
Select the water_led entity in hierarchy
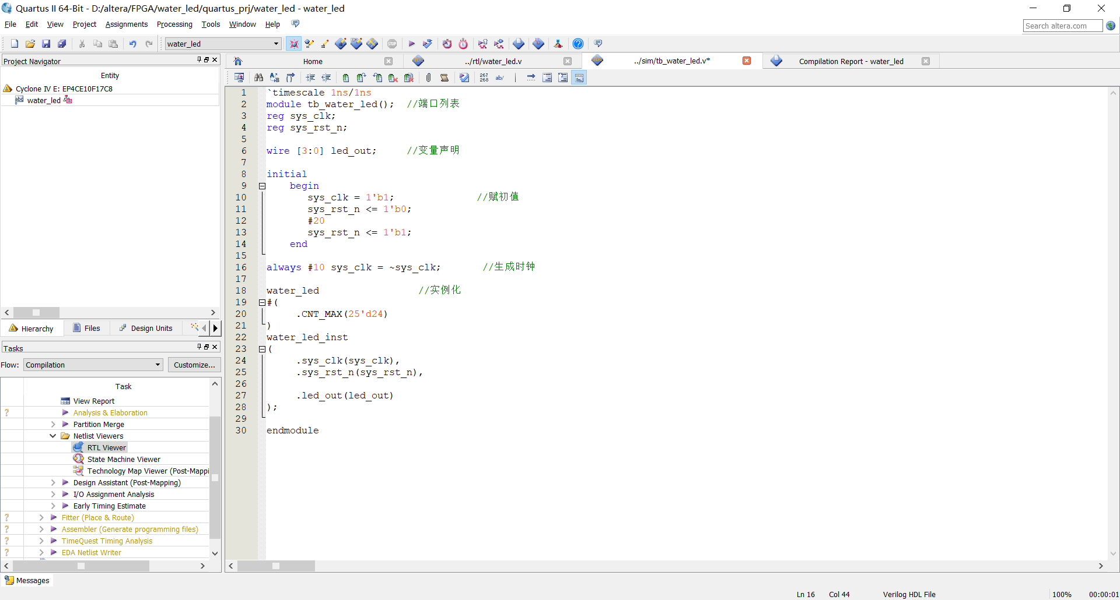click(44, 100)
